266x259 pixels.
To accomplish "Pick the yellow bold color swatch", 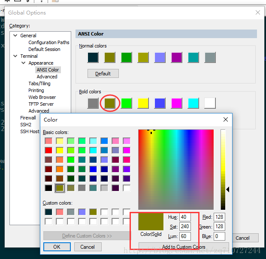I will click(x=143, y=103).
